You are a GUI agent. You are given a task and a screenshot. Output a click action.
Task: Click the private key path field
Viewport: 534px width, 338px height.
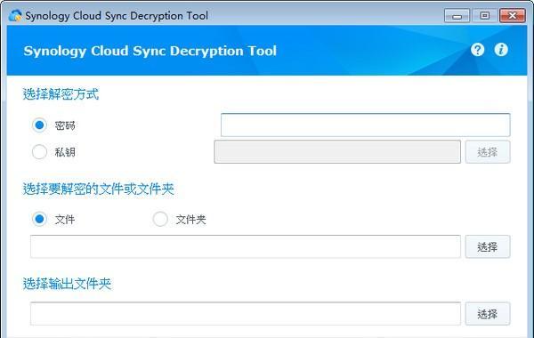pos(337,152)
